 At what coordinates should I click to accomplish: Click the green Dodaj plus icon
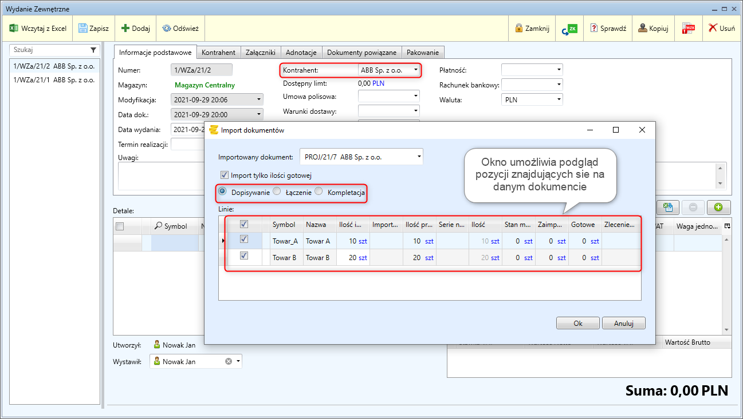(x=125, y=28)
